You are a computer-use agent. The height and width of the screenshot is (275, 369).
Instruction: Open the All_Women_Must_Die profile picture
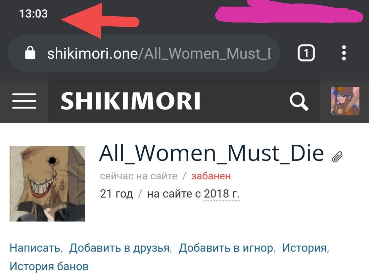coord(47,184)
